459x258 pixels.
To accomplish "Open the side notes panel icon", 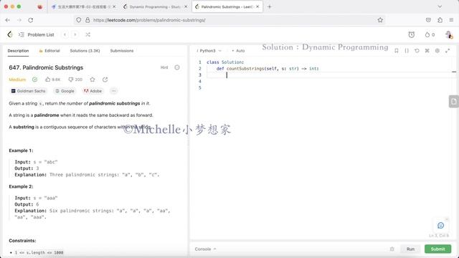I will (453, 102).
